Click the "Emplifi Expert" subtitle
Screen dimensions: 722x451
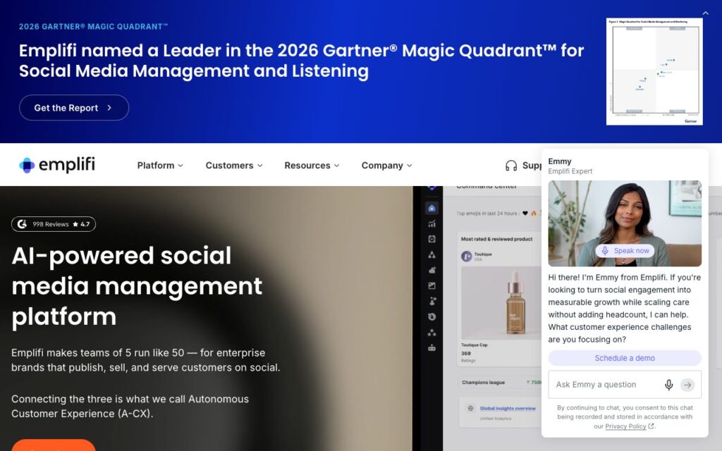[x=570, y=171]
